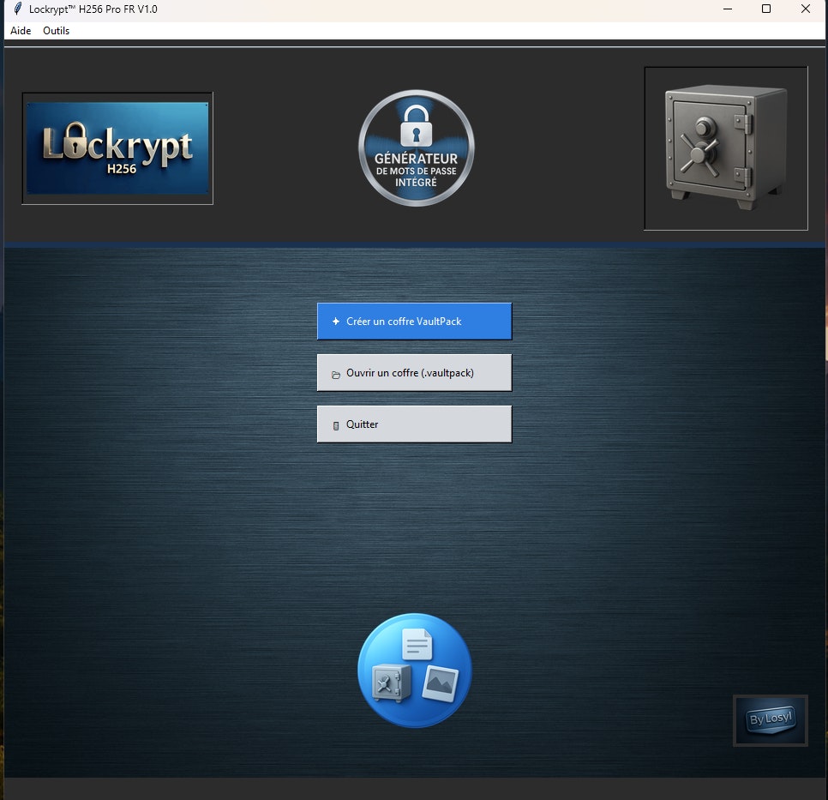
Task: Select the Générateur de mots de passe badge
Action: click(416, 147)
